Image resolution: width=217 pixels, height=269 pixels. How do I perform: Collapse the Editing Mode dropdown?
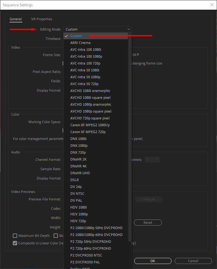[x=97, y=29]
